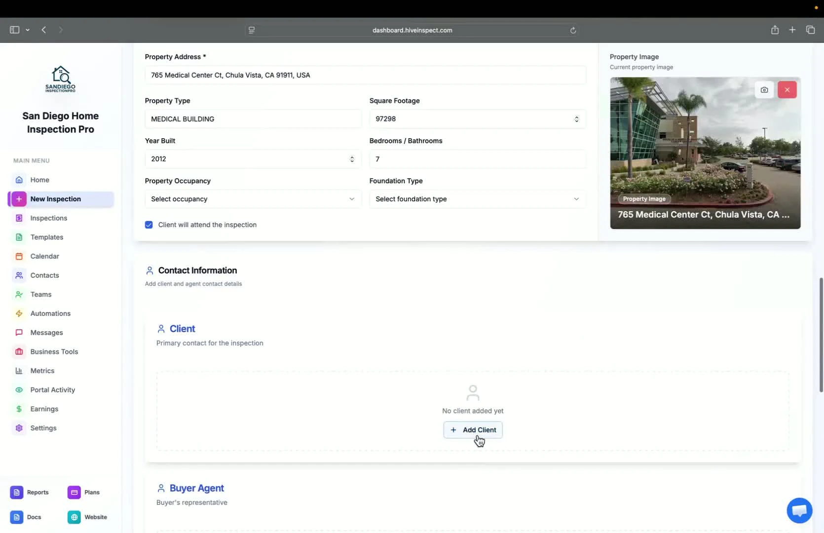Open Docs icon in sidebar footer
824x533 pixels.
[x=17, y=517]
